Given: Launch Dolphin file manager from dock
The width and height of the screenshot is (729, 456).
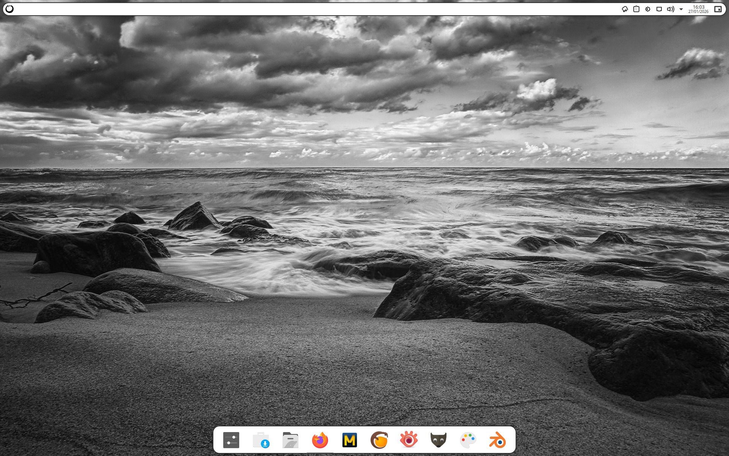Looking at the screenshot, I should click(290, 440).
